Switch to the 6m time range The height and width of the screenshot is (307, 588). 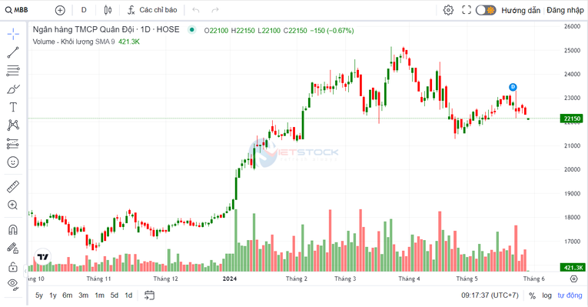click(x=68, y=295)
